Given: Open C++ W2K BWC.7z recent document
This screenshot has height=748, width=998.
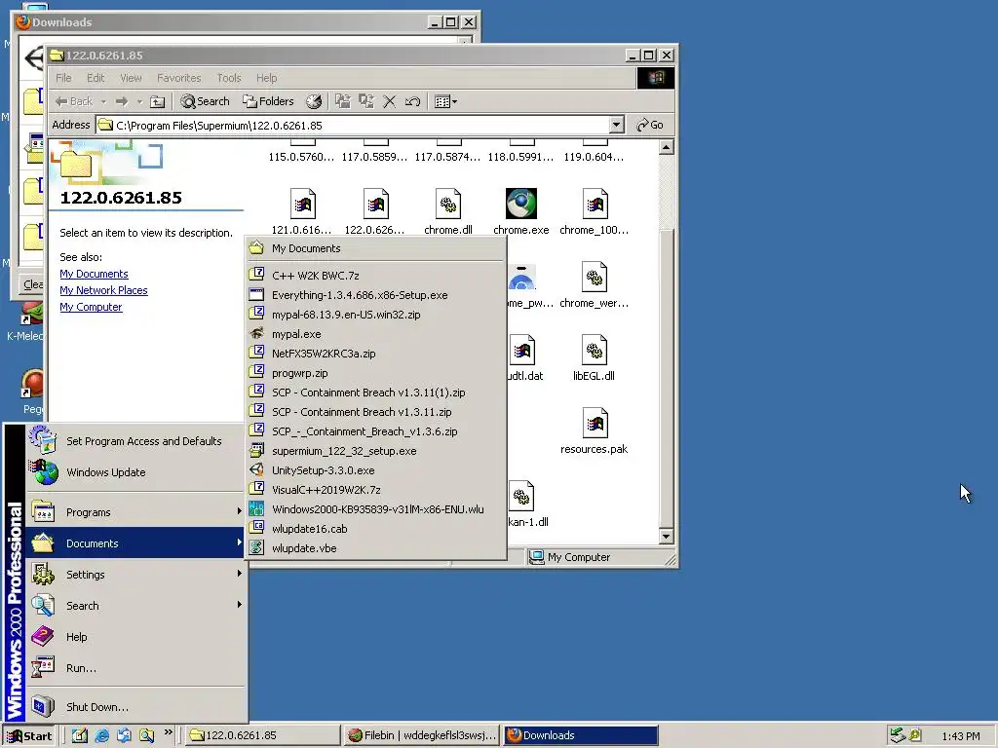Looking at the screenshot, I should (x=376, y=276).
